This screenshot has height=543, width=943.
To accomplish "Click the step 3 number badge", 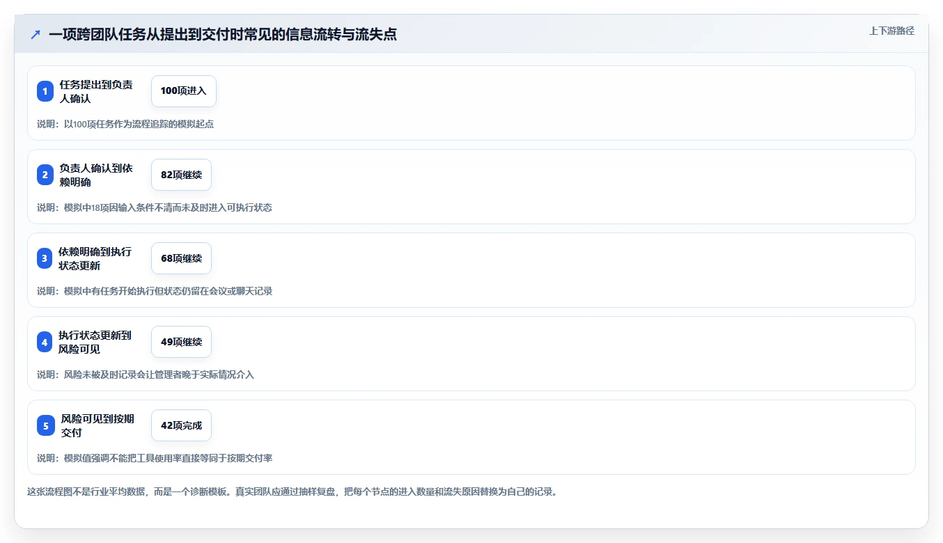I will (45, 258).
